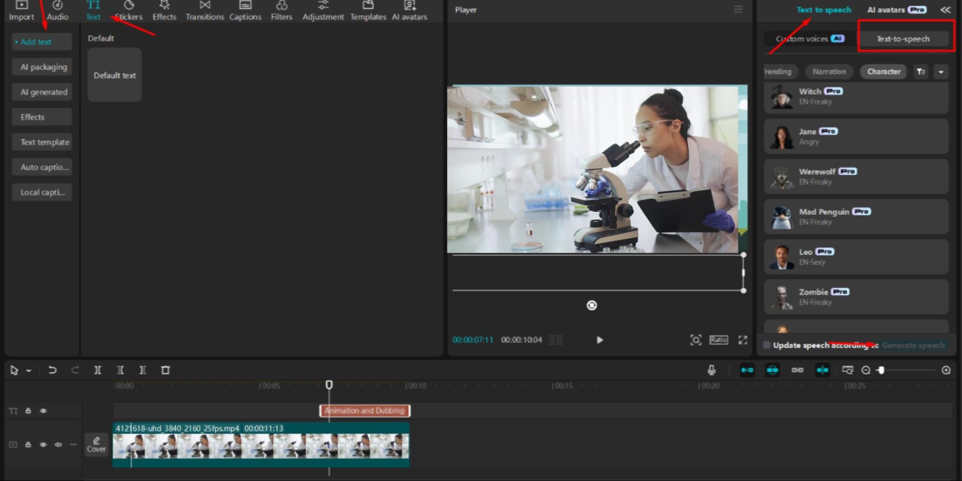This screenshot has width=962, height=481.
Task: Click the trash delete icon in timeline
Action: [x=166, y=370]
